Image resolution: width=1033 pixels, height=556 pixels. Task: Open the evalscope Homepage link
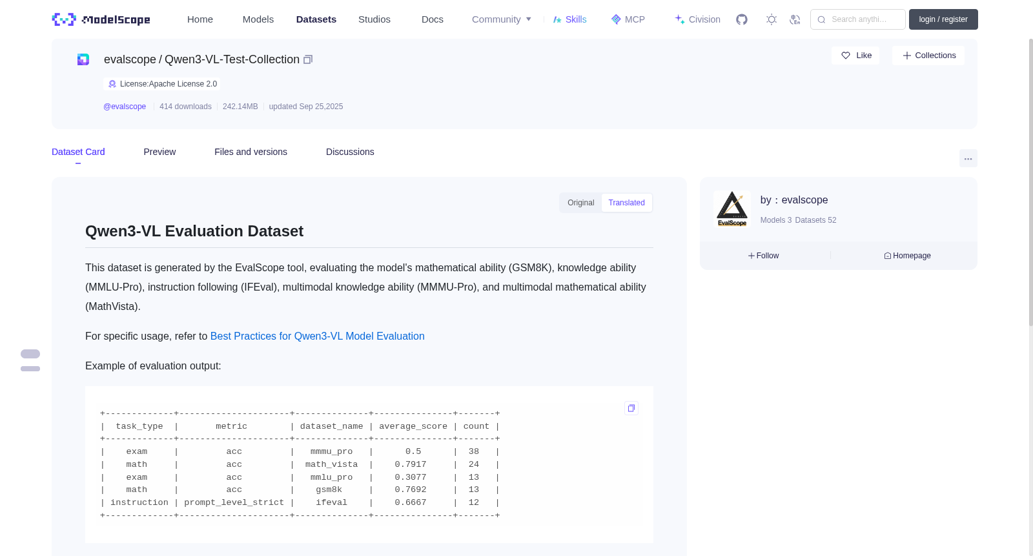[x=907, y=256]
